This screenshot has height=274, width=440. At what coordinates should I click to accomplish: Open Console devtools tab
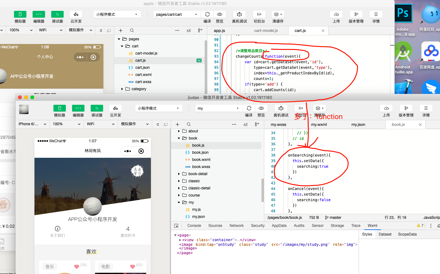pos(194,226)
